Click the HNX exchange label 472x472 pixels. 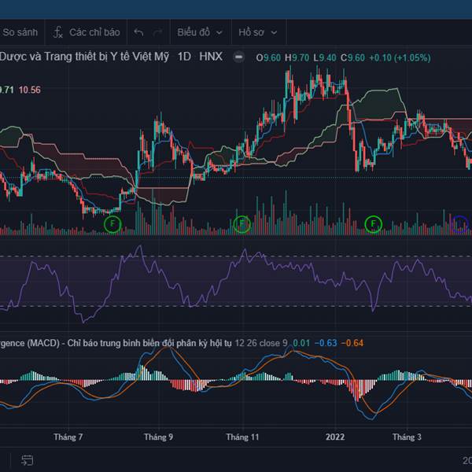click(x=211, y=57)
